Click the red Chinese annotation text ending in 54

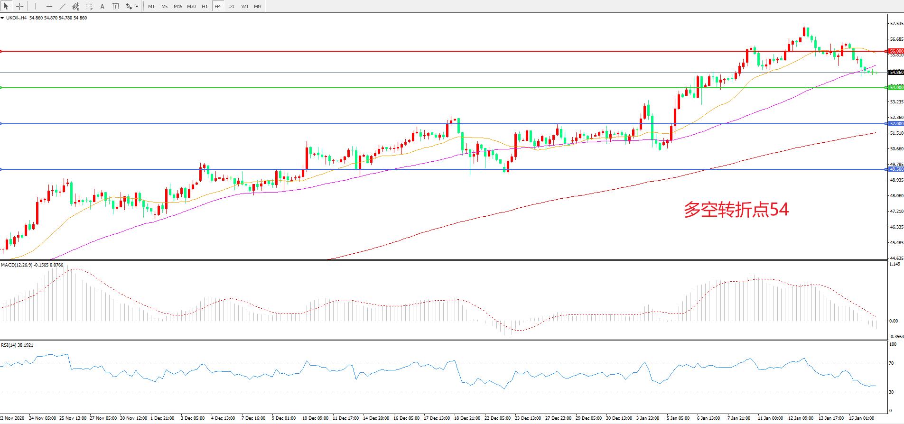pos(736,210)
